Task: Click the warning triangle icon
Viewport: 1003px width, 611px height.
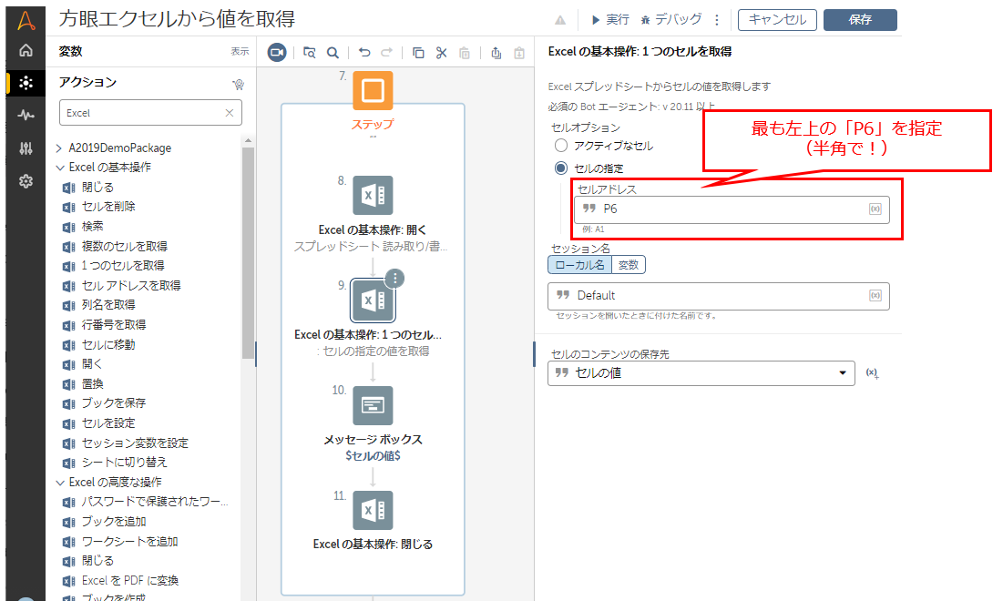Action: point(560,20)
